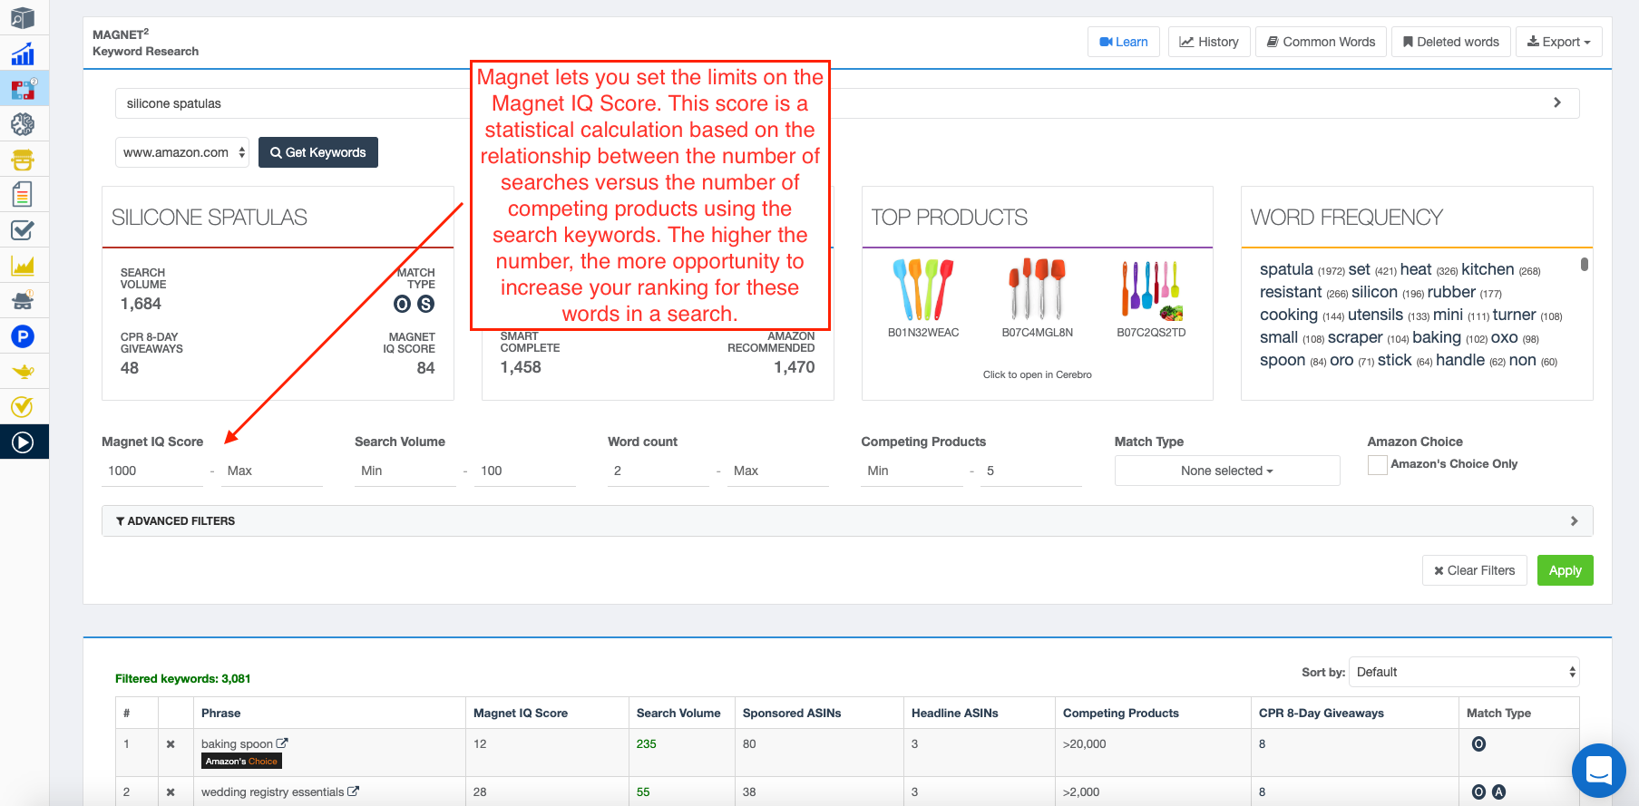Open the box-with-magnifier sidebar tool
Image resolution: width=1639 pixels, height=806 pixels.
tap(23, 17)
